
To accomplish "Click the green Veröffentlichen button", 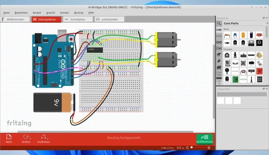I will (205, 139).
